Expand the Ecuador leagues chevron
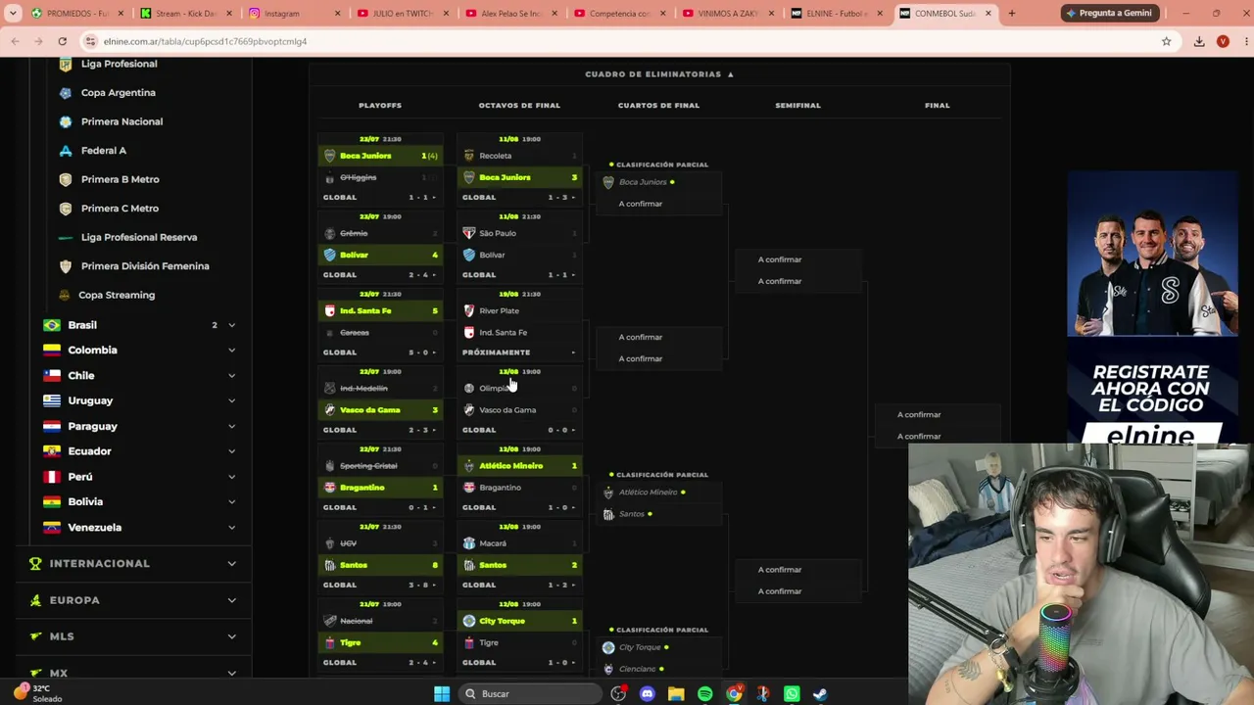Screen dimensions: 1254x705 pyautogui.click(x=231, y=451)
